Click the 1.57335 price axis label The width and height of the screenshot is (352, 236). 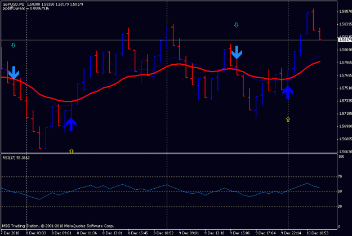[345, 101]
